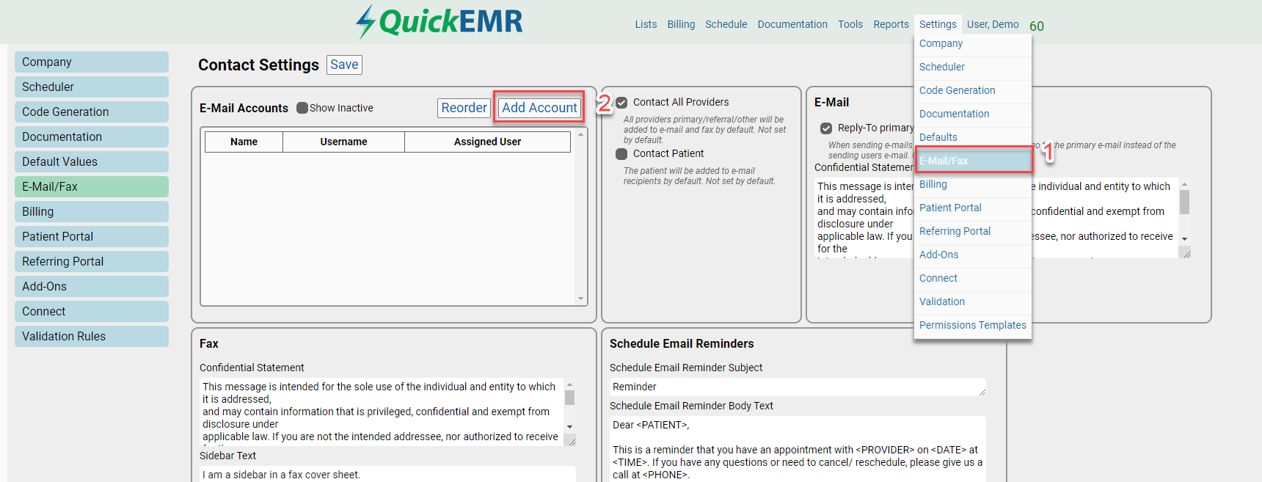
Task: Select E-Mail/Fax in Settings dropdown
Action: pyautogui.click(x=974, y=161)
